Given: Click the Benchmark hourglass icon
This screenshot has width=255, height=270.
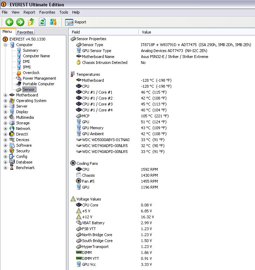Looking at the screenshot, I should pyautogui.click(x=12, y=168).
